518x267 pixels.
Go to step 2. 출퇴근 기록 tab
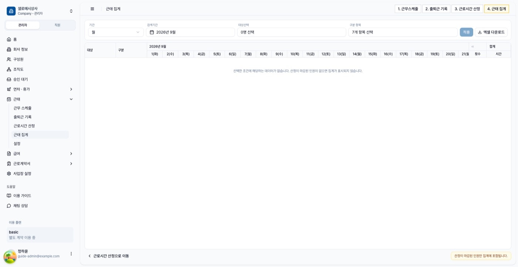[436, 9]
